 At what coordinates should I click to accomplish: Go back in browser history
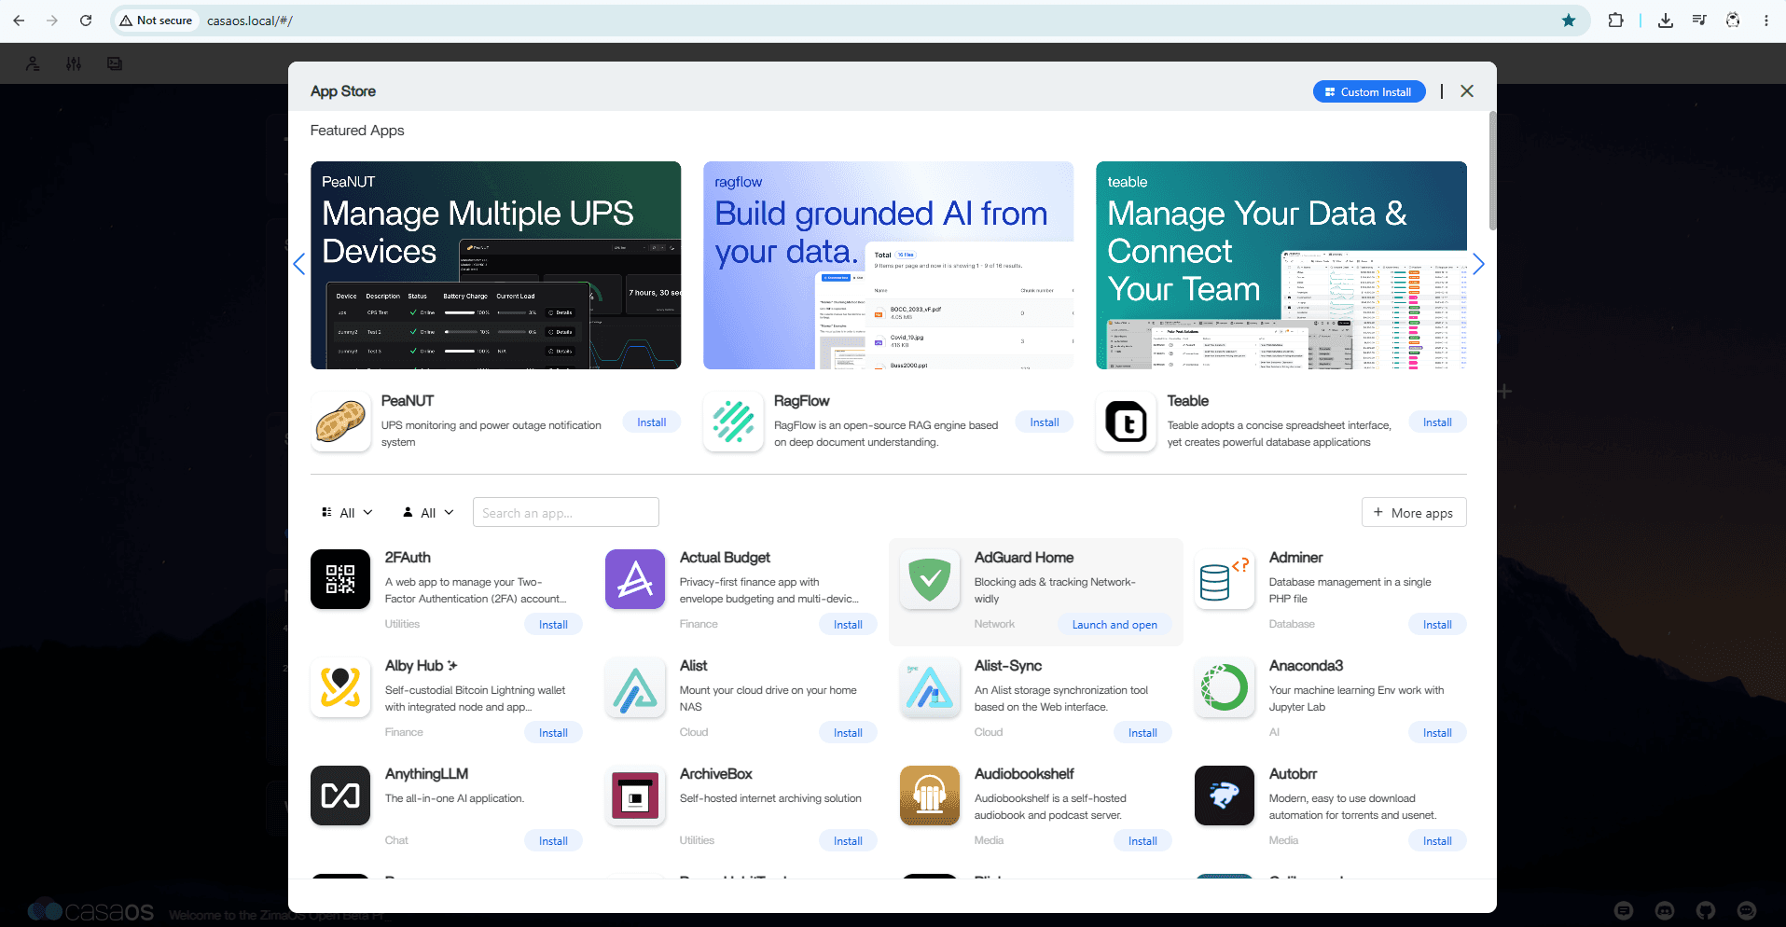19,21
